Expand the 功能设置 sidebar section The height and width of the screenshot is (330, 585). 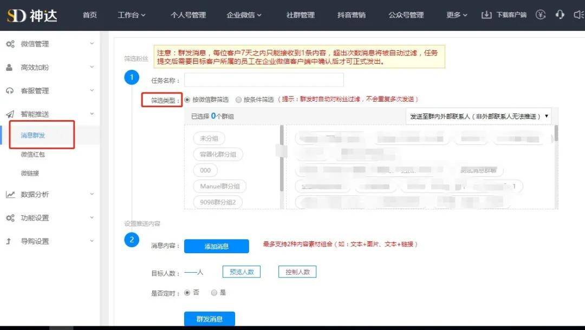[50, 218]
